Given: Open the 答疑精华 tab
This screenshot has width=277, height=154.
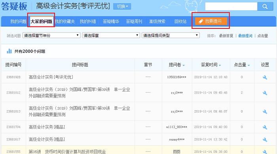Looking at the screenshot, I should coord(111,21).
